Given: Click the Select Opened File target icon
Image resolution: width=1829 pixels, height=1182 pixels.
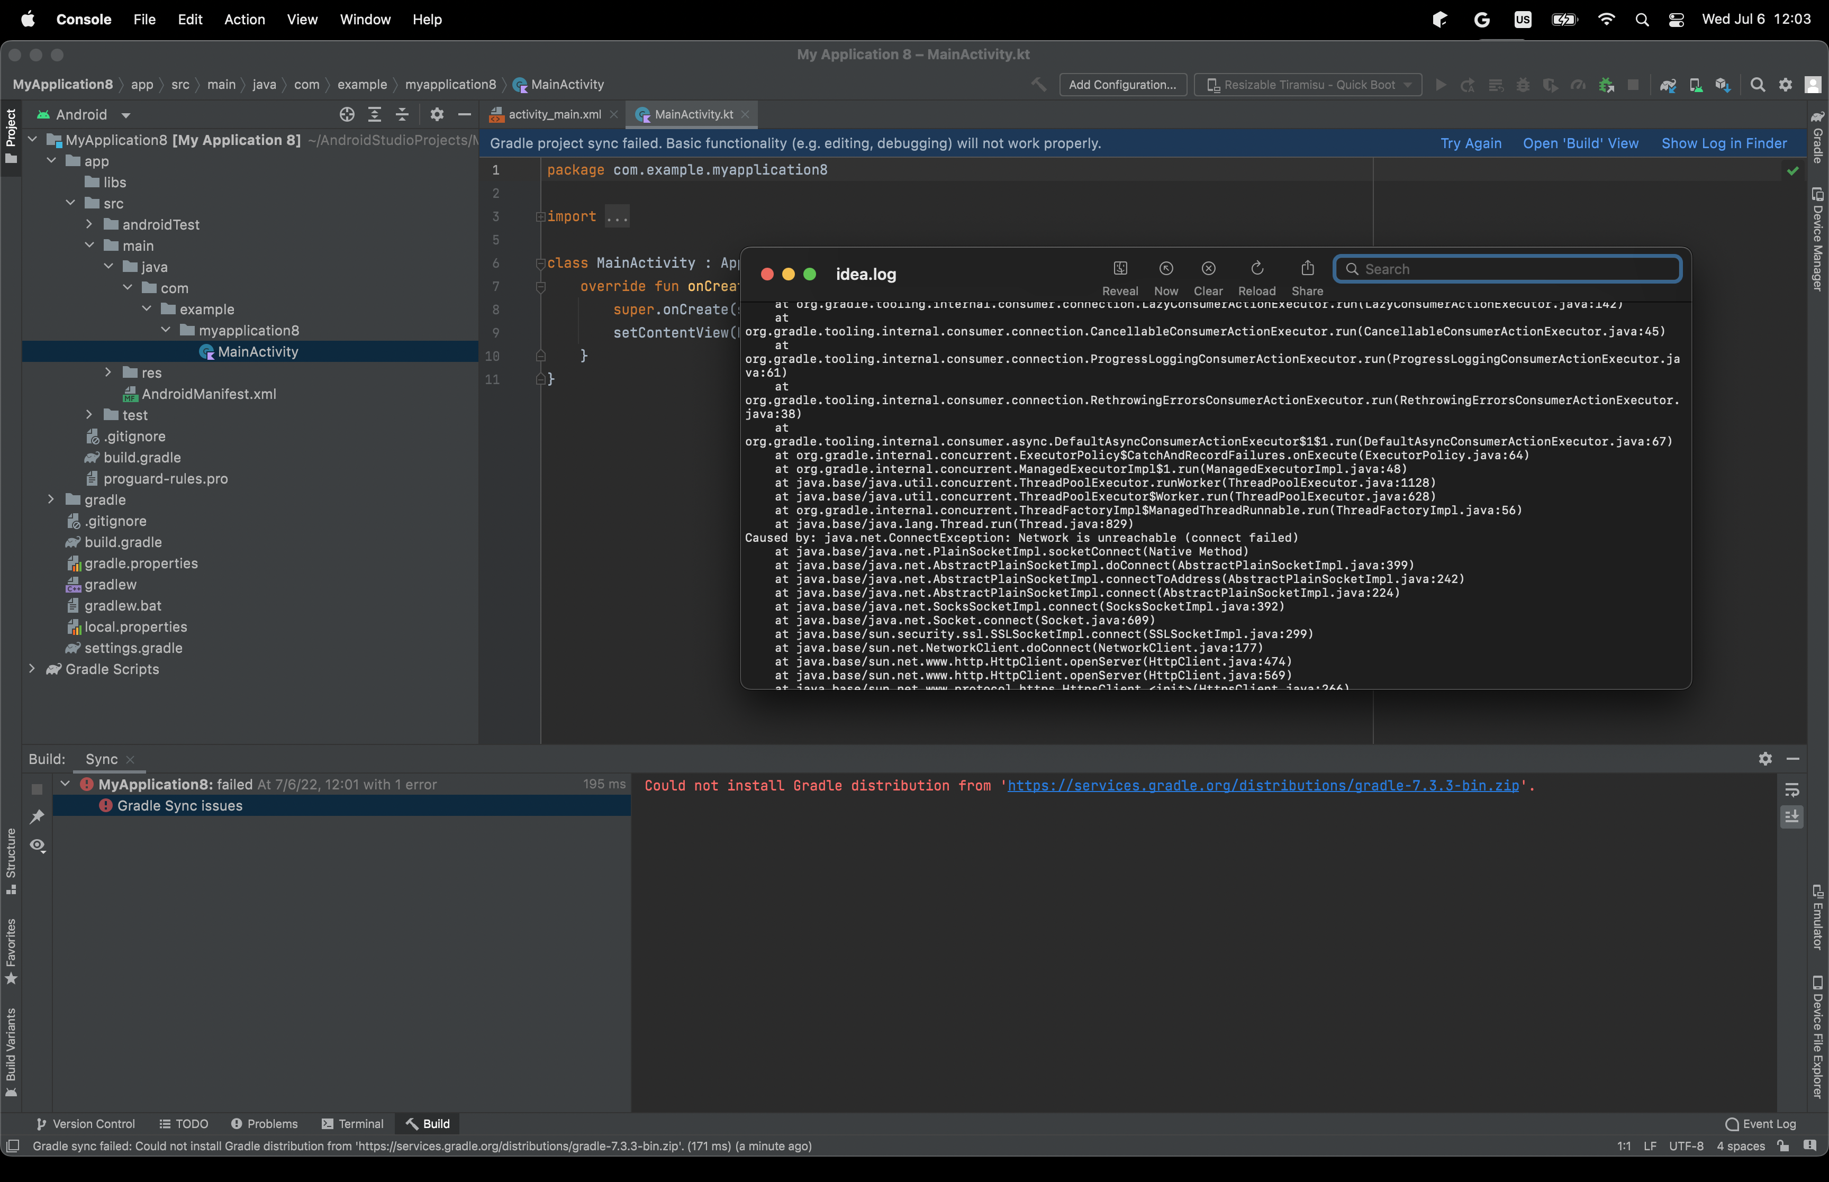Looking at the screenshot, I should pos(347,114).
